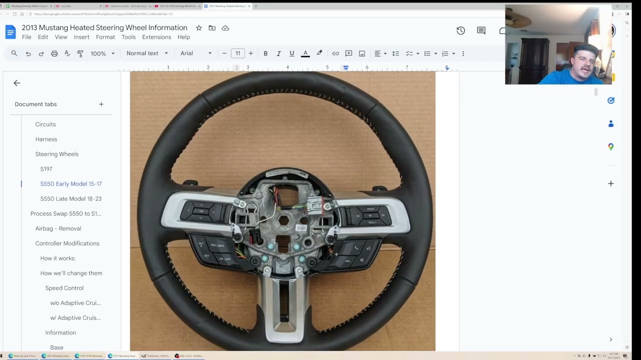The height and width of the screenshot is (360, 641).
Task: Open the search menus magnifier
Action: pyautogui.click(x=14, y=53)
